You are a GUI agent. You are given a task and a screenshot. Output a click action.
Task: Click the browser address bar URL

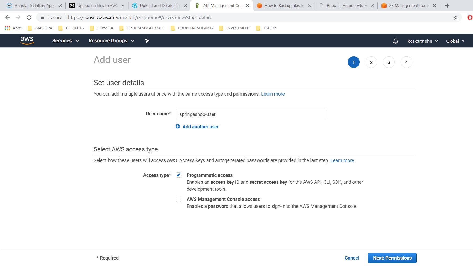140,17
